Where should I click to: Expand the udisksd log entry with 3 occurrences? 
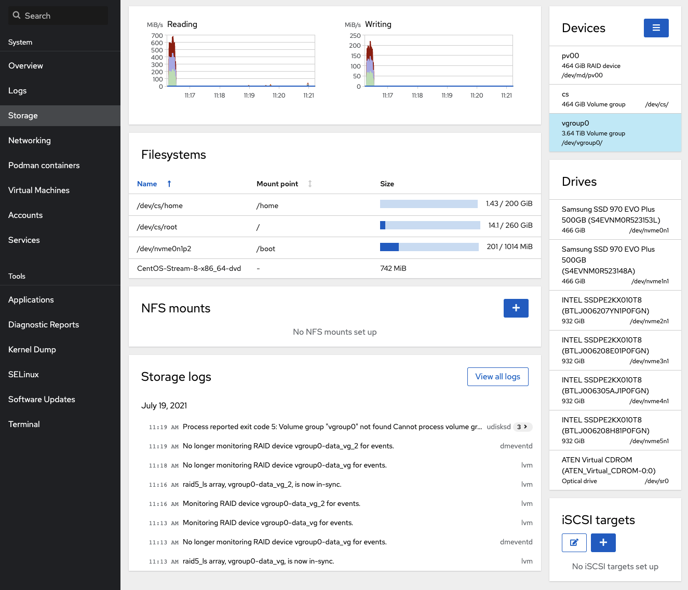pyautogui.click(x=522, y=427)
